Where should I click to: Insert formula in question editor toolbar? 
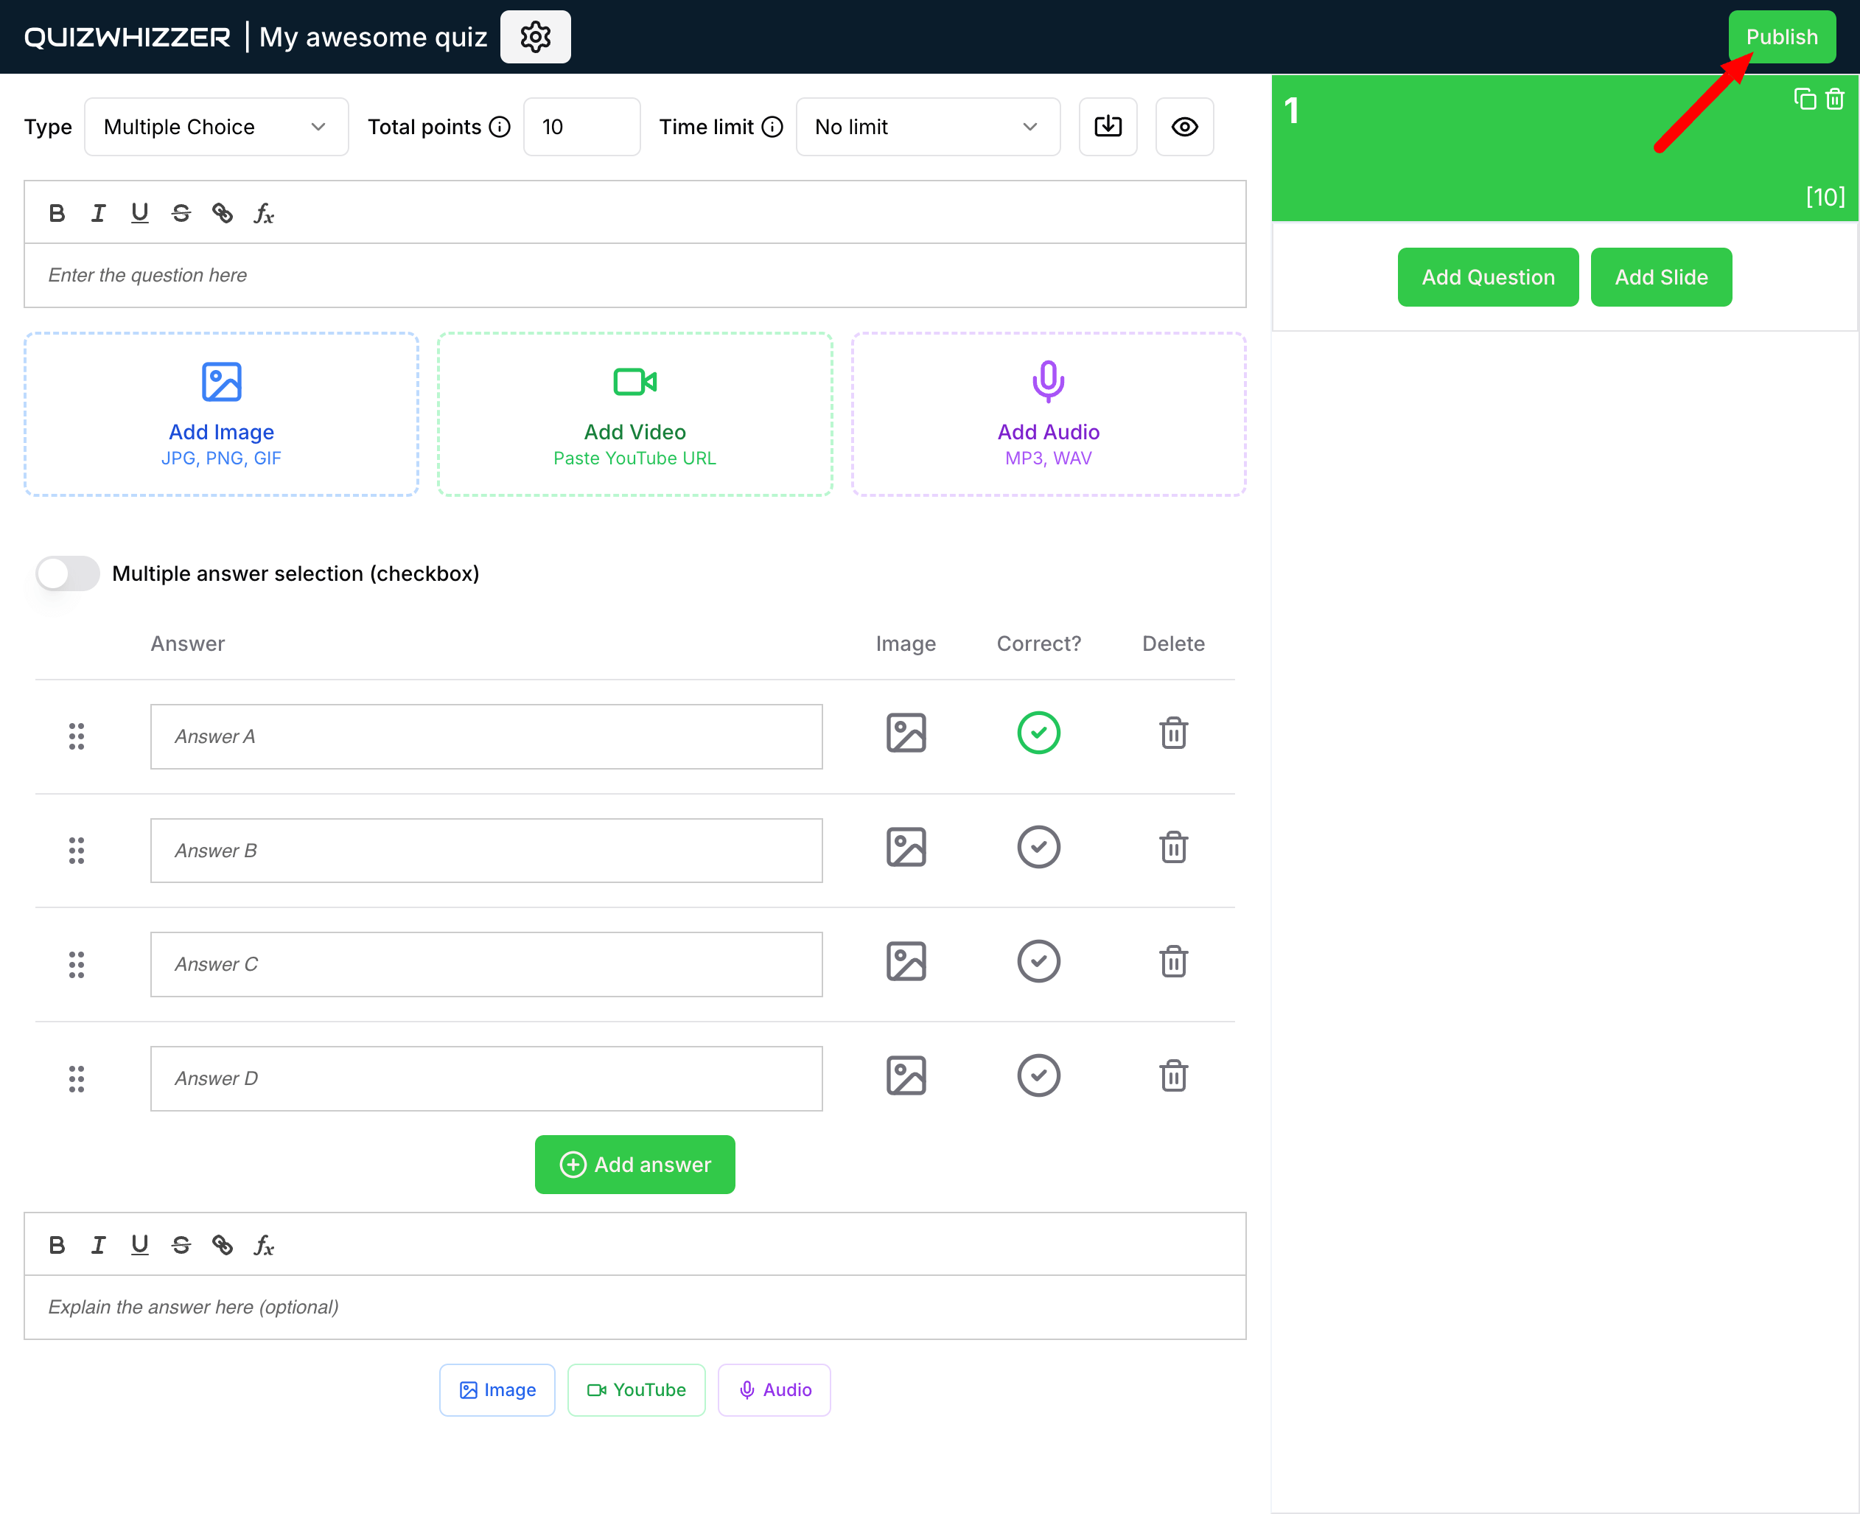[263, 214]
